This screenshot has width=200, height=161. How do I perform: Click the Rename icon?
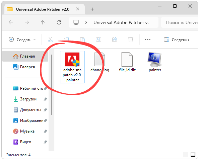[98, 39]
